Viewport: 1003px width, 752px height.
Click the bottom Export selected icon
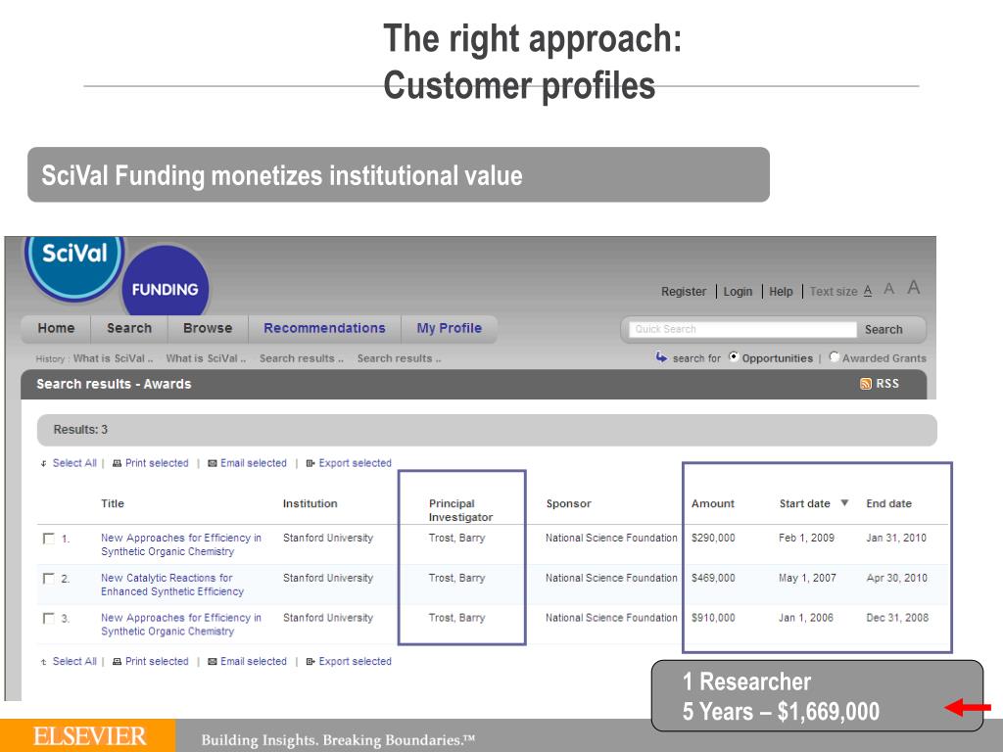point(310,662)
